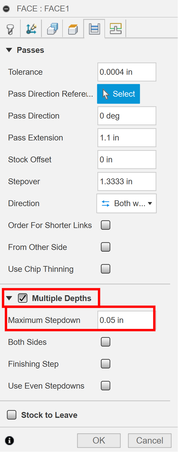The width and height of the screenshot is (178, 452).
Task: Collapse the FACE dialog using minus icon
Action: point(6,9)
